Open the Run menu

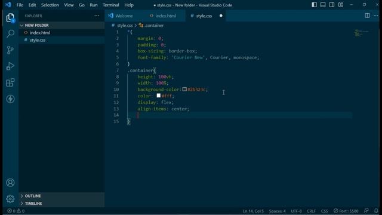[x=93, y=5]
